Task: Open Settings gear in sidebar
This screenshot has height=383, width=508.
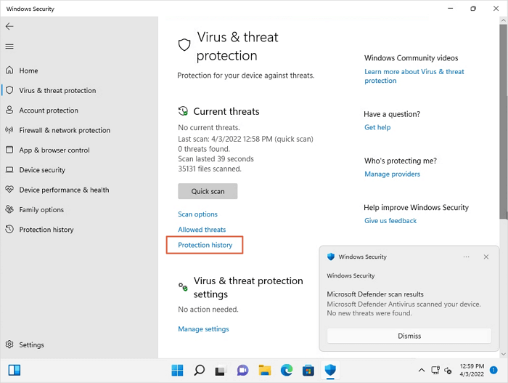Action: pos(9,344)
